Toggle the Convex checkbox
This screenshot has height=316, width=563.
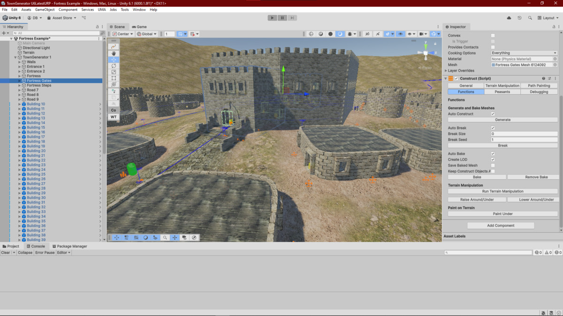tap(493, 36)
